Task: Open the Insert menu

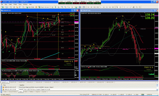Action: pyautogui.click(x=10, y=5)
